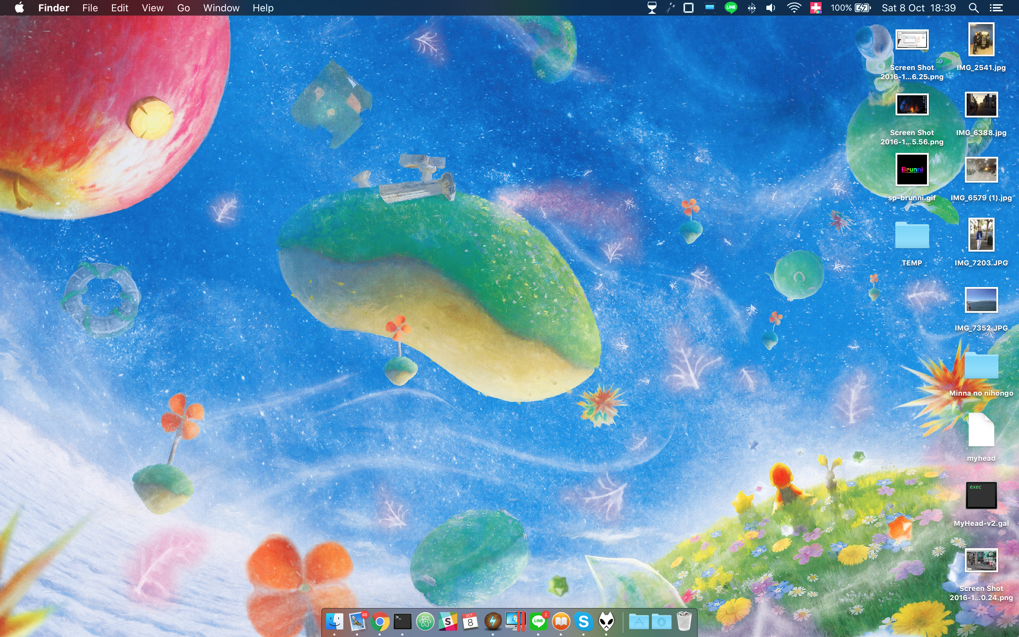
Task: Show Notification Center list icon
Action: (996, 8)
